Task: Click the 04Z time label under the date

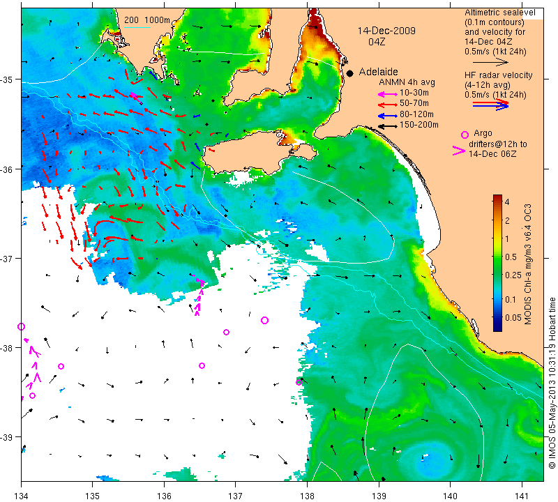Action: coord(377,42)
